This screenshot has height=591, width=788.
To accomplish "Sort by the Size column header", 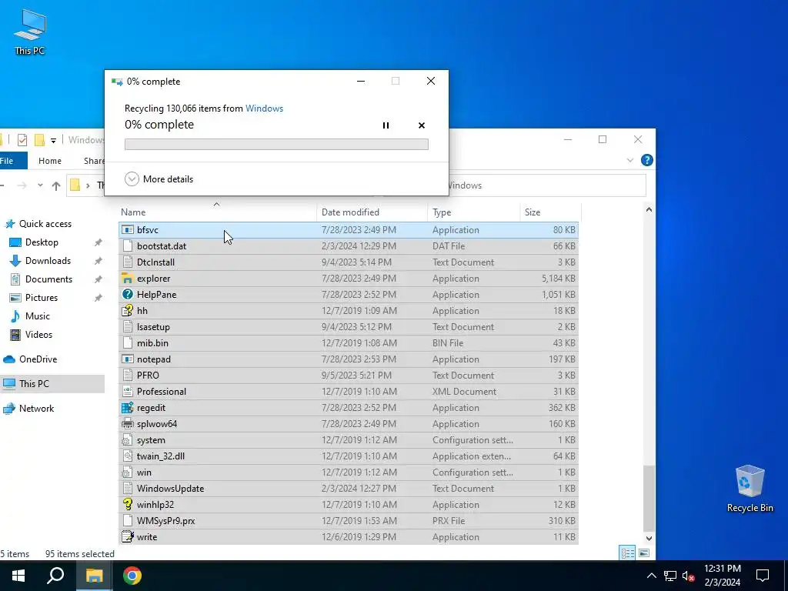I will coord(550,212).
